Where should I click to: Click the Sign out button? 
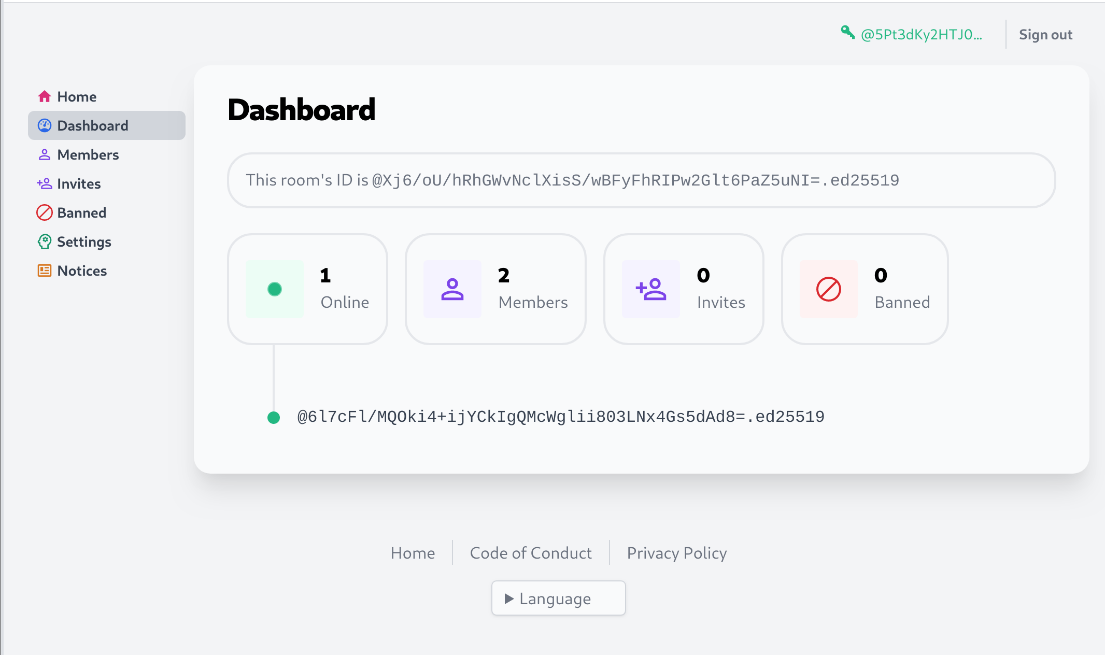click(1046, 34)
